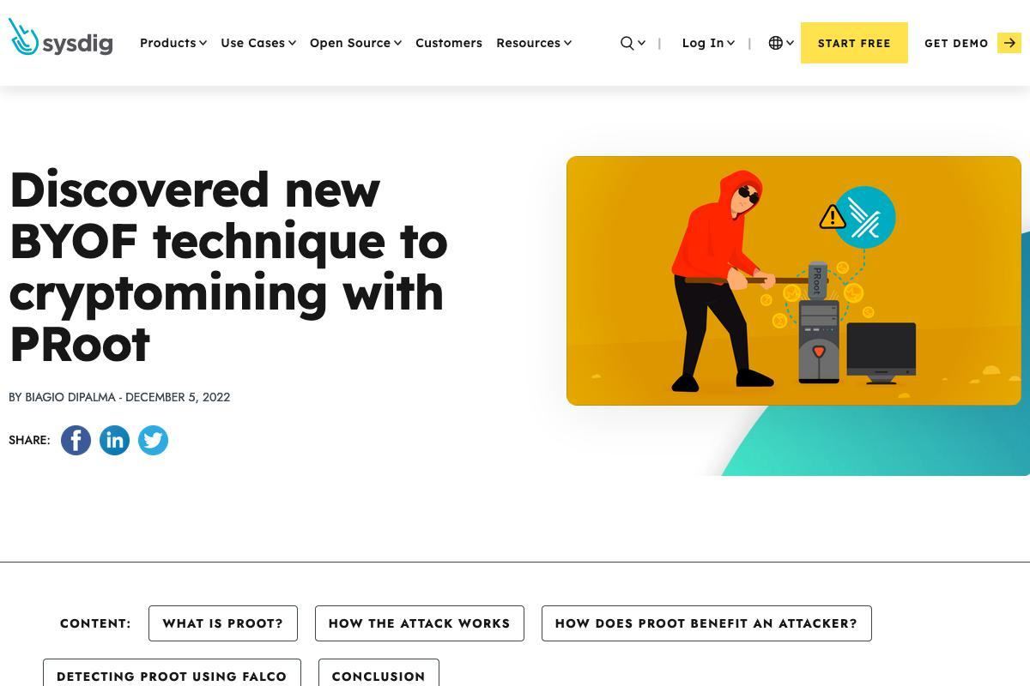
Task: Share article on LinkedIn
Action: pyautogui.click(x=114, y=440)
